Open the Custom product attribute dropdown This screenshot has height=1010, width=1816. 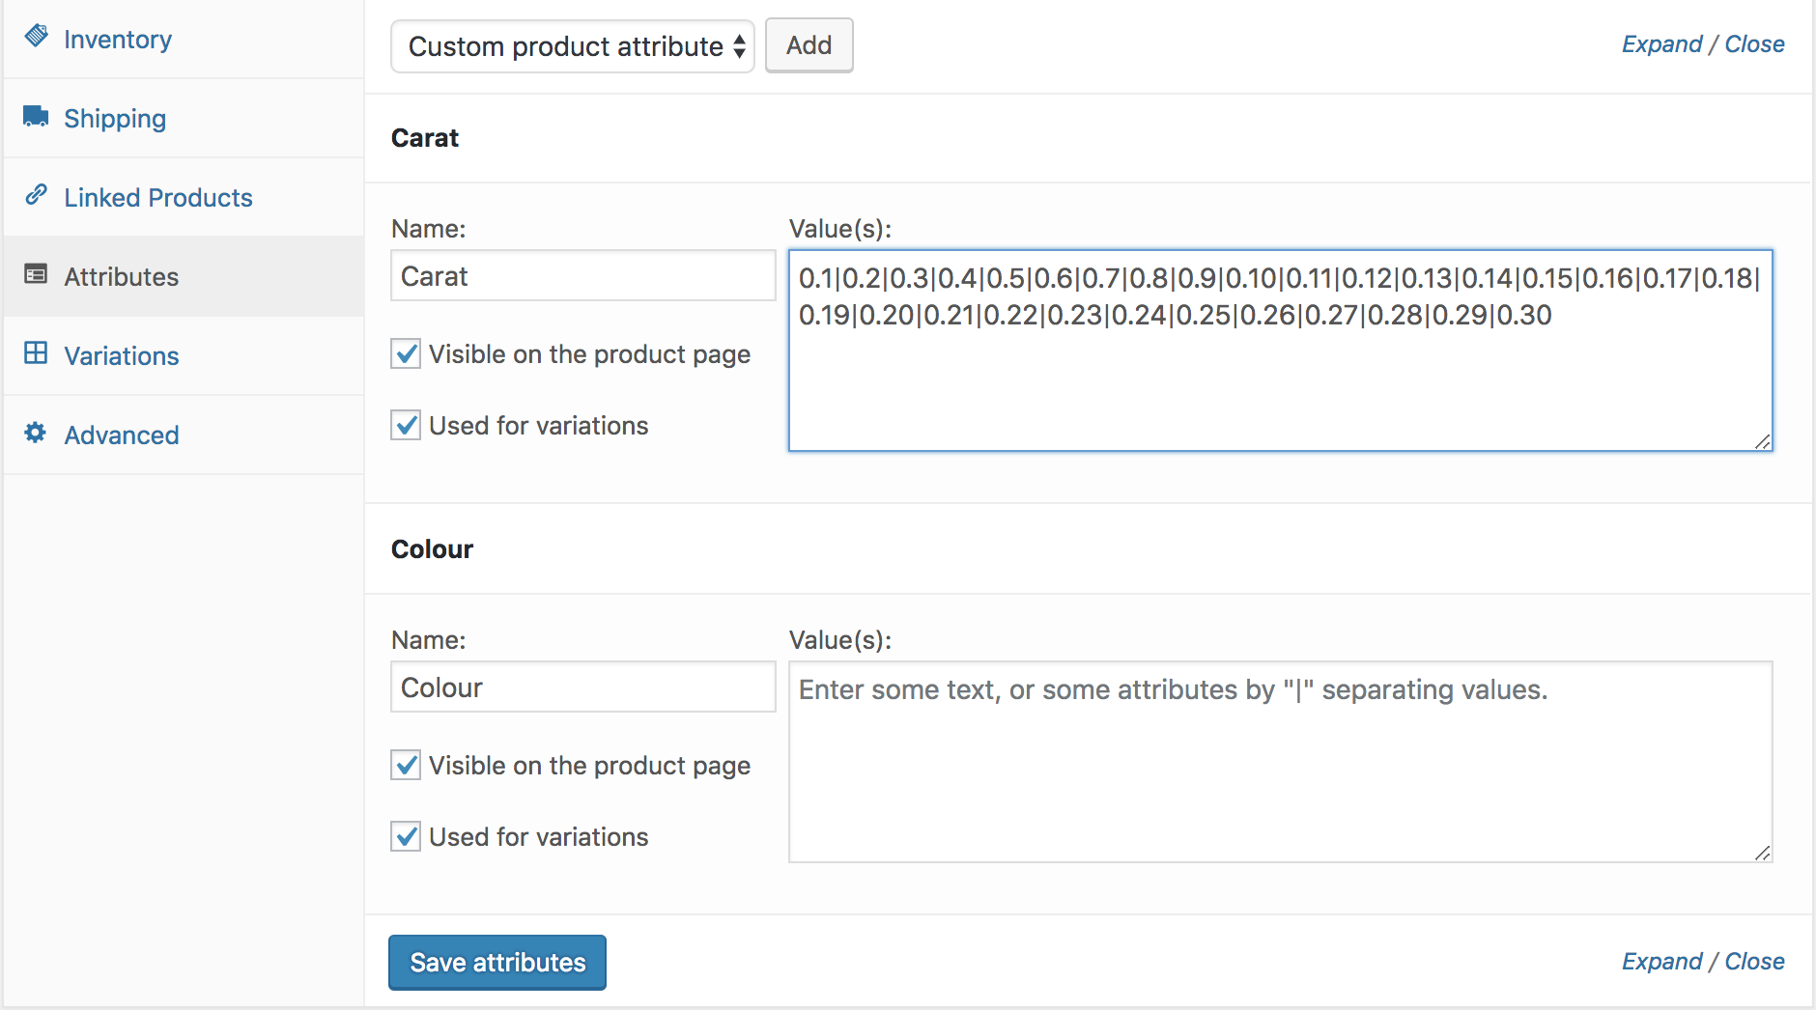[573, 46]
